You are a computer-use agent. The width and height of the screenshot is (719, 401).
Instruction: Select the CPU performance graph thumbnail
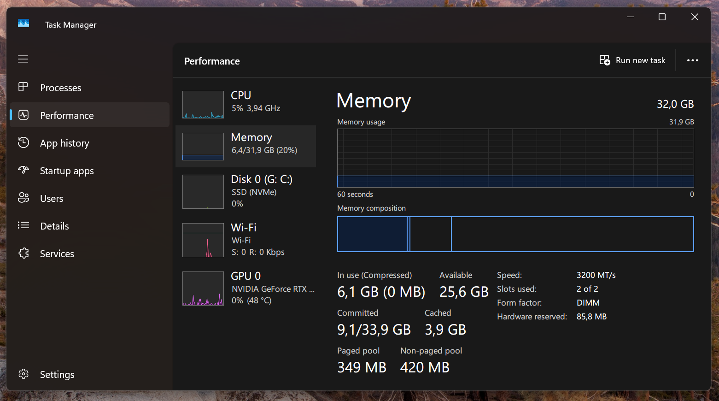203,105
